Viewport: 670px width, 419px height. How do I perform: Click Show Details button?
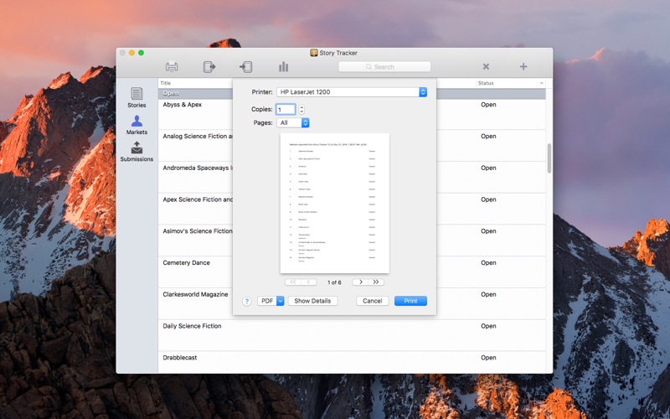point(312,301)
